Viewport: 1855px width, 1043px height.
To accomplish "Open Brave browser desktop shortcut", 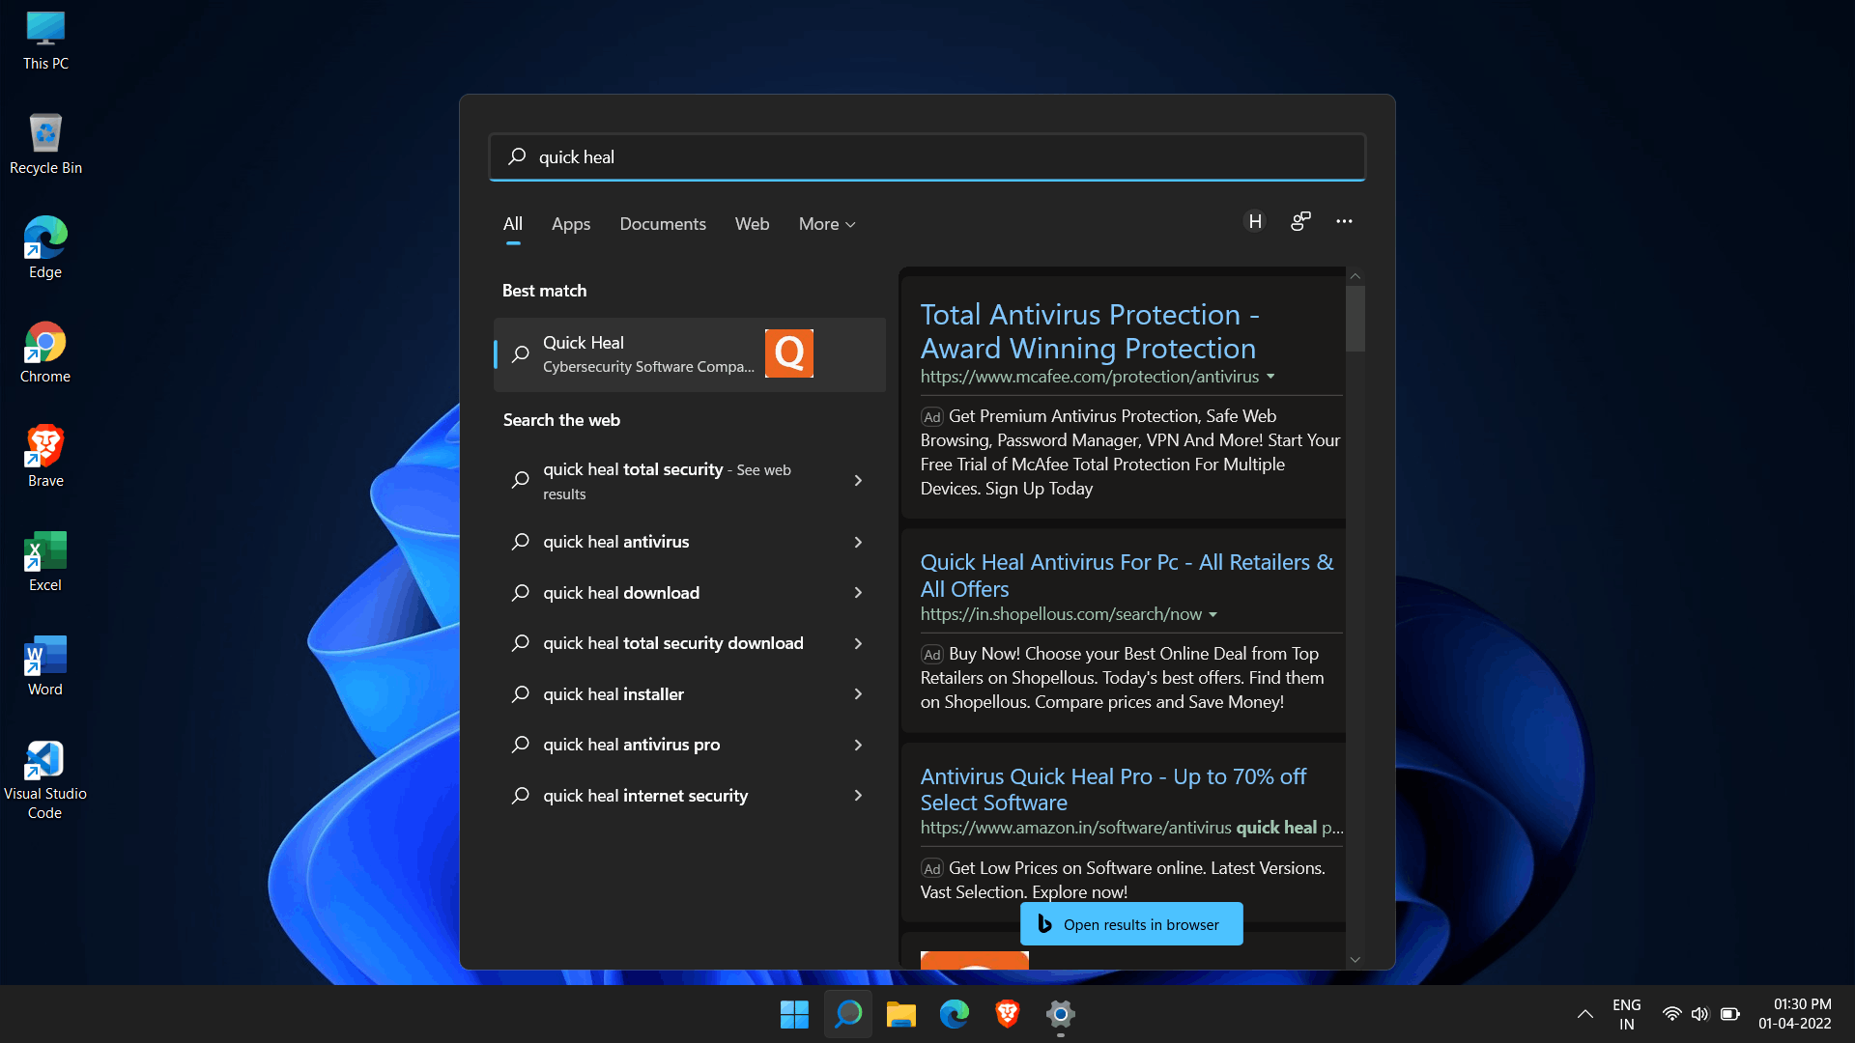I will coord(45,458).
